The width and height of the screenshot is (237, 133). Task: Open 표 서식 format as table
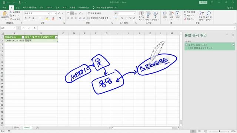pyautogui.click(x=148, y=16)
